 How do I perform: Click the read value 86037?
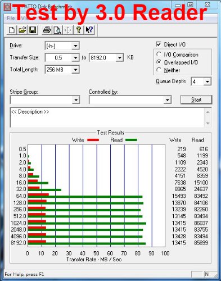click(x=201, y=223)
